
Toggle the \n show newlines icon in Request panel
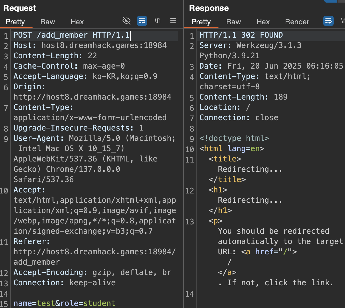(158, 20)
